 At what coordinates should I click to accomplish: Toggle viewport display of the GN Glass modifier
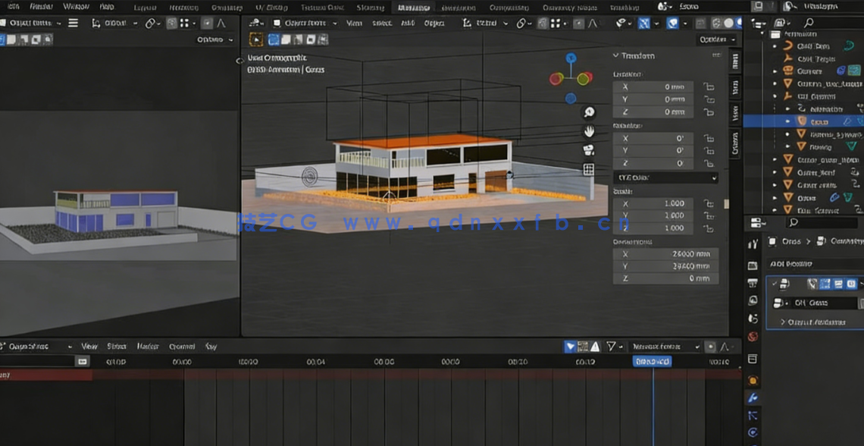[837, 284]
